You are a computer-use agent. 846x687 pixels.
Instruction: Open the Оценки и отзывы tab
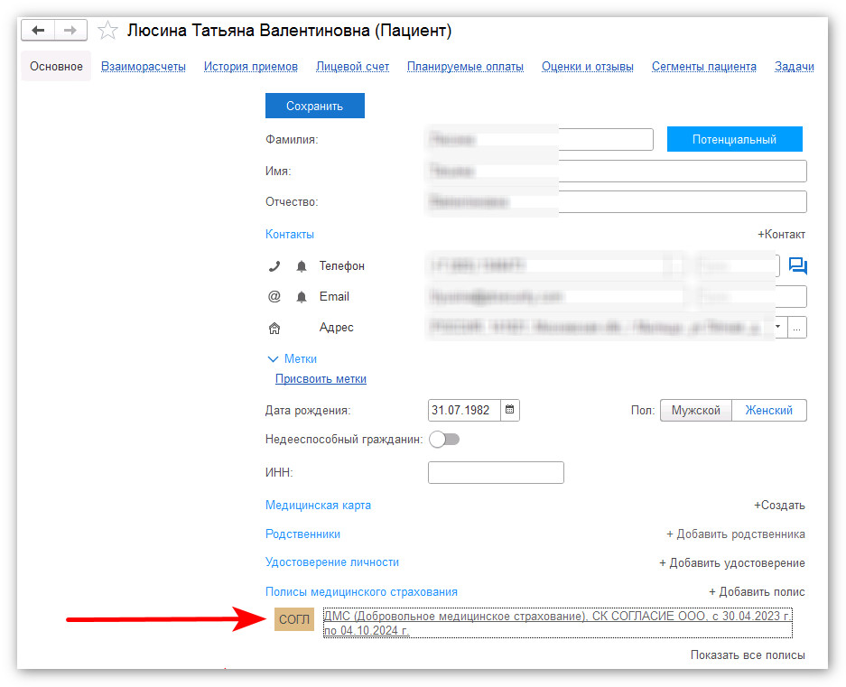pyautogui.click(x=588, y=67)
